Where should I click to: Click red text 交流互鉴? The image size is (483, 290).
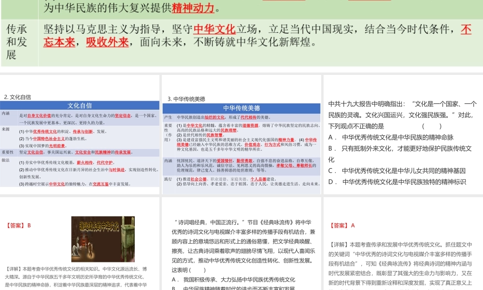point(101,184)
